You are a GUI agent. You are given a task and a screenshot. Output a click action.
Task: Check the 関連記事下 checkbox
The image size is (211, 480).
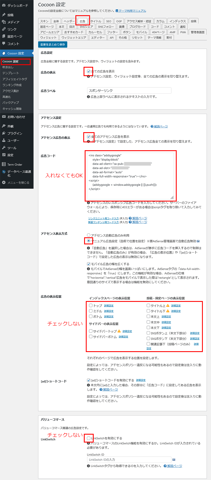point(148,344)
